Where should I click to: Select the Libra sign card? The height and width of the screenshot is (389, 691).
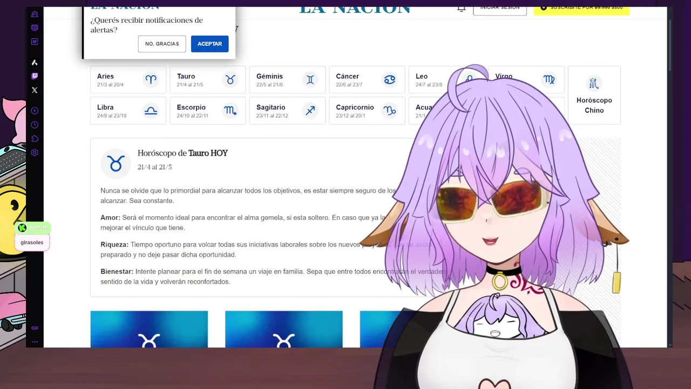point(128,111)
